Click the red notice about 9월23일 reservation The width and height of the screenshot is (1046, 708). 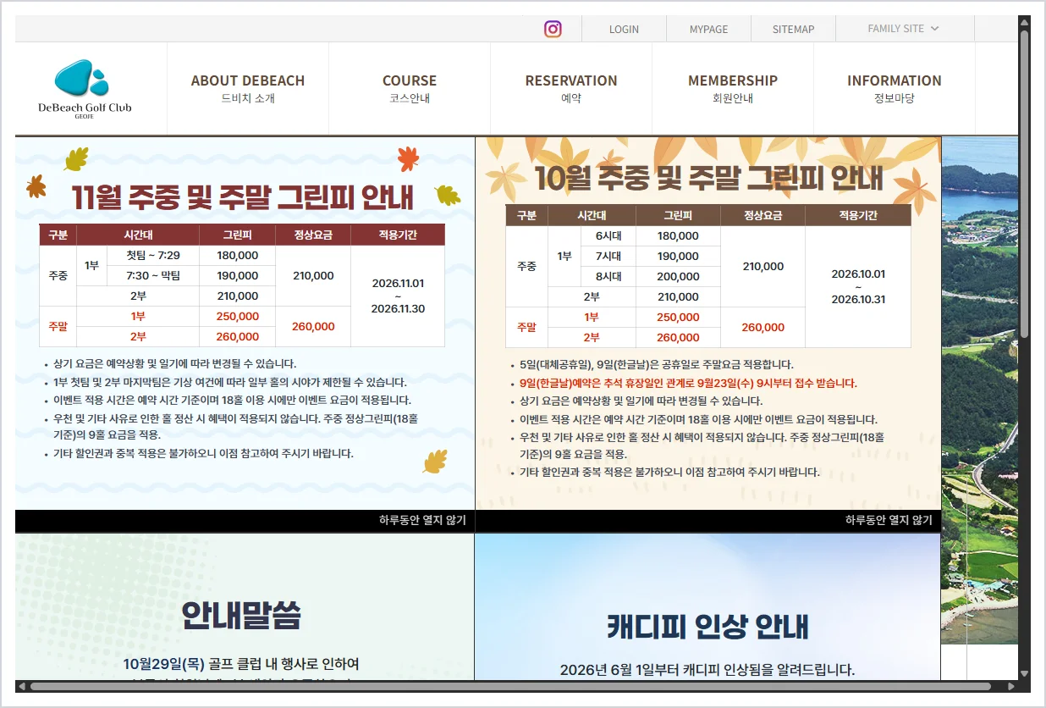(x=688, y=383)
